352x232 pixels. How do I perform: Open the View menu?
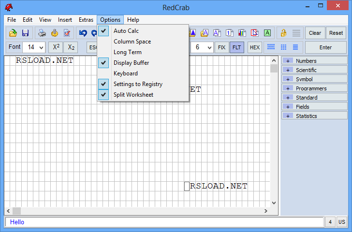pos(45,20)
